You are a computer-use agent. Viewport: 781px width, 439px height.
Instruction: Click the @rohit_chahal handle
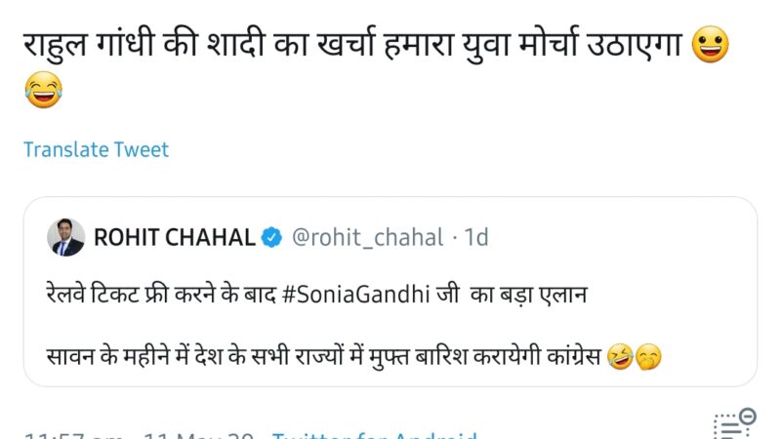(x=366, y=237)
